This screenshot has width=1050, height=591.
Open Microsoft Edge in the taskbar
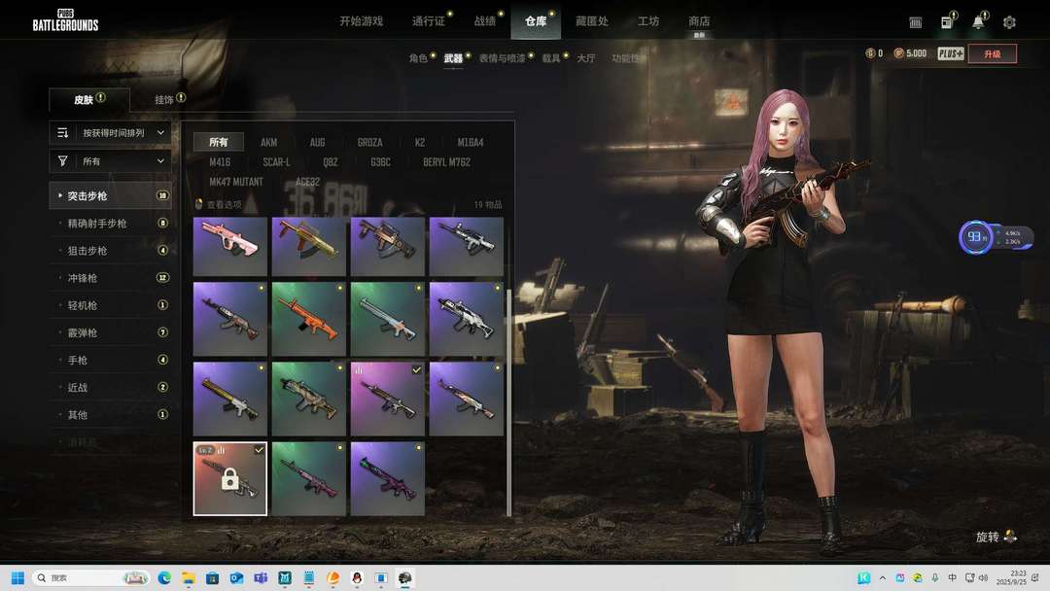click(x=164, y=577)
